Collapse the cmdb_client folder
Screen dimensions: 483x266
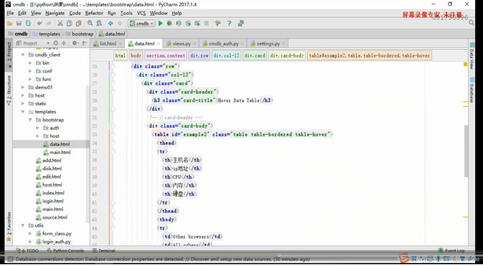click(23, 55)
